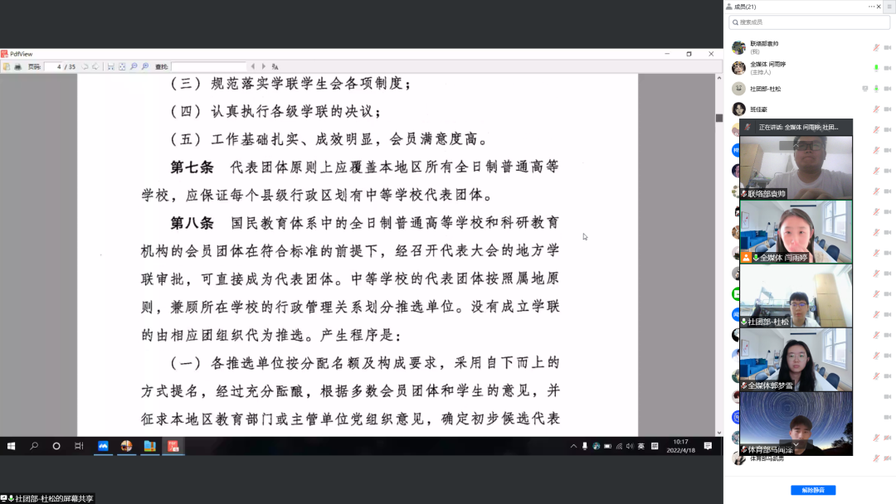
Task: Click the PDF vertical scrollbar thumb
Action: coord(718,118)
